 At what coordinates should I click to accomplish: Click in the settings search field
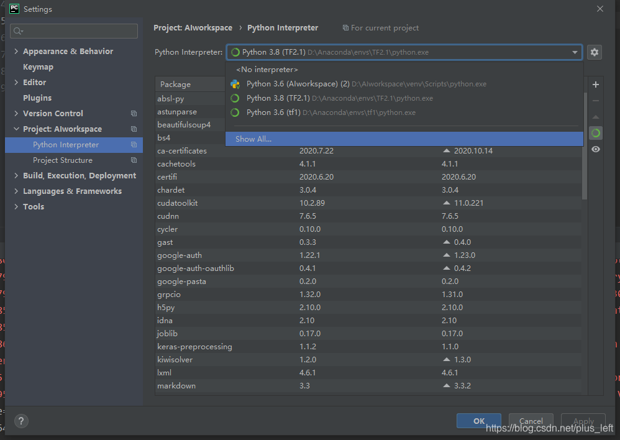pyautogui.click(x=74, y=31)
